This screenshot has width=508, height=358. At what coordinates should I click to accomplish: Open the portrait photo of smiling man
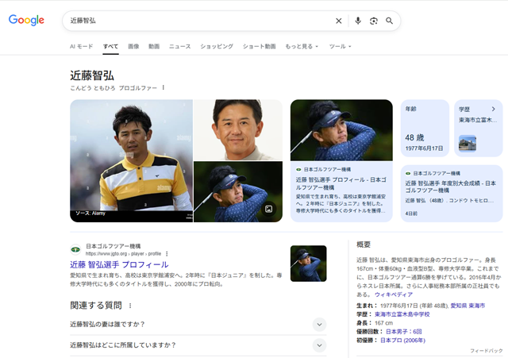238,129
